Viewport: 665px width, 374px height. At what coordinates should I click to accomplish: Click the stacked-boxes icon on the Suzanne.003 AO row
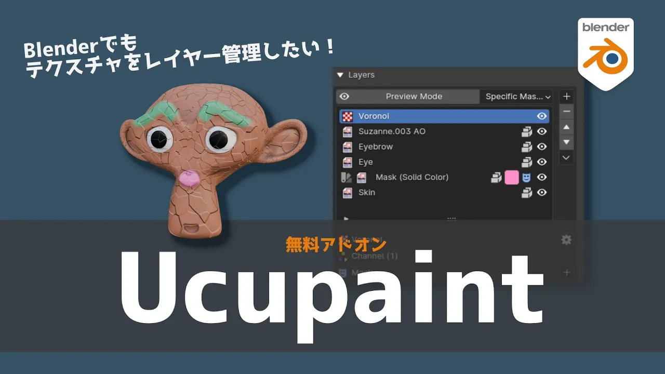[x=527, y=132]
